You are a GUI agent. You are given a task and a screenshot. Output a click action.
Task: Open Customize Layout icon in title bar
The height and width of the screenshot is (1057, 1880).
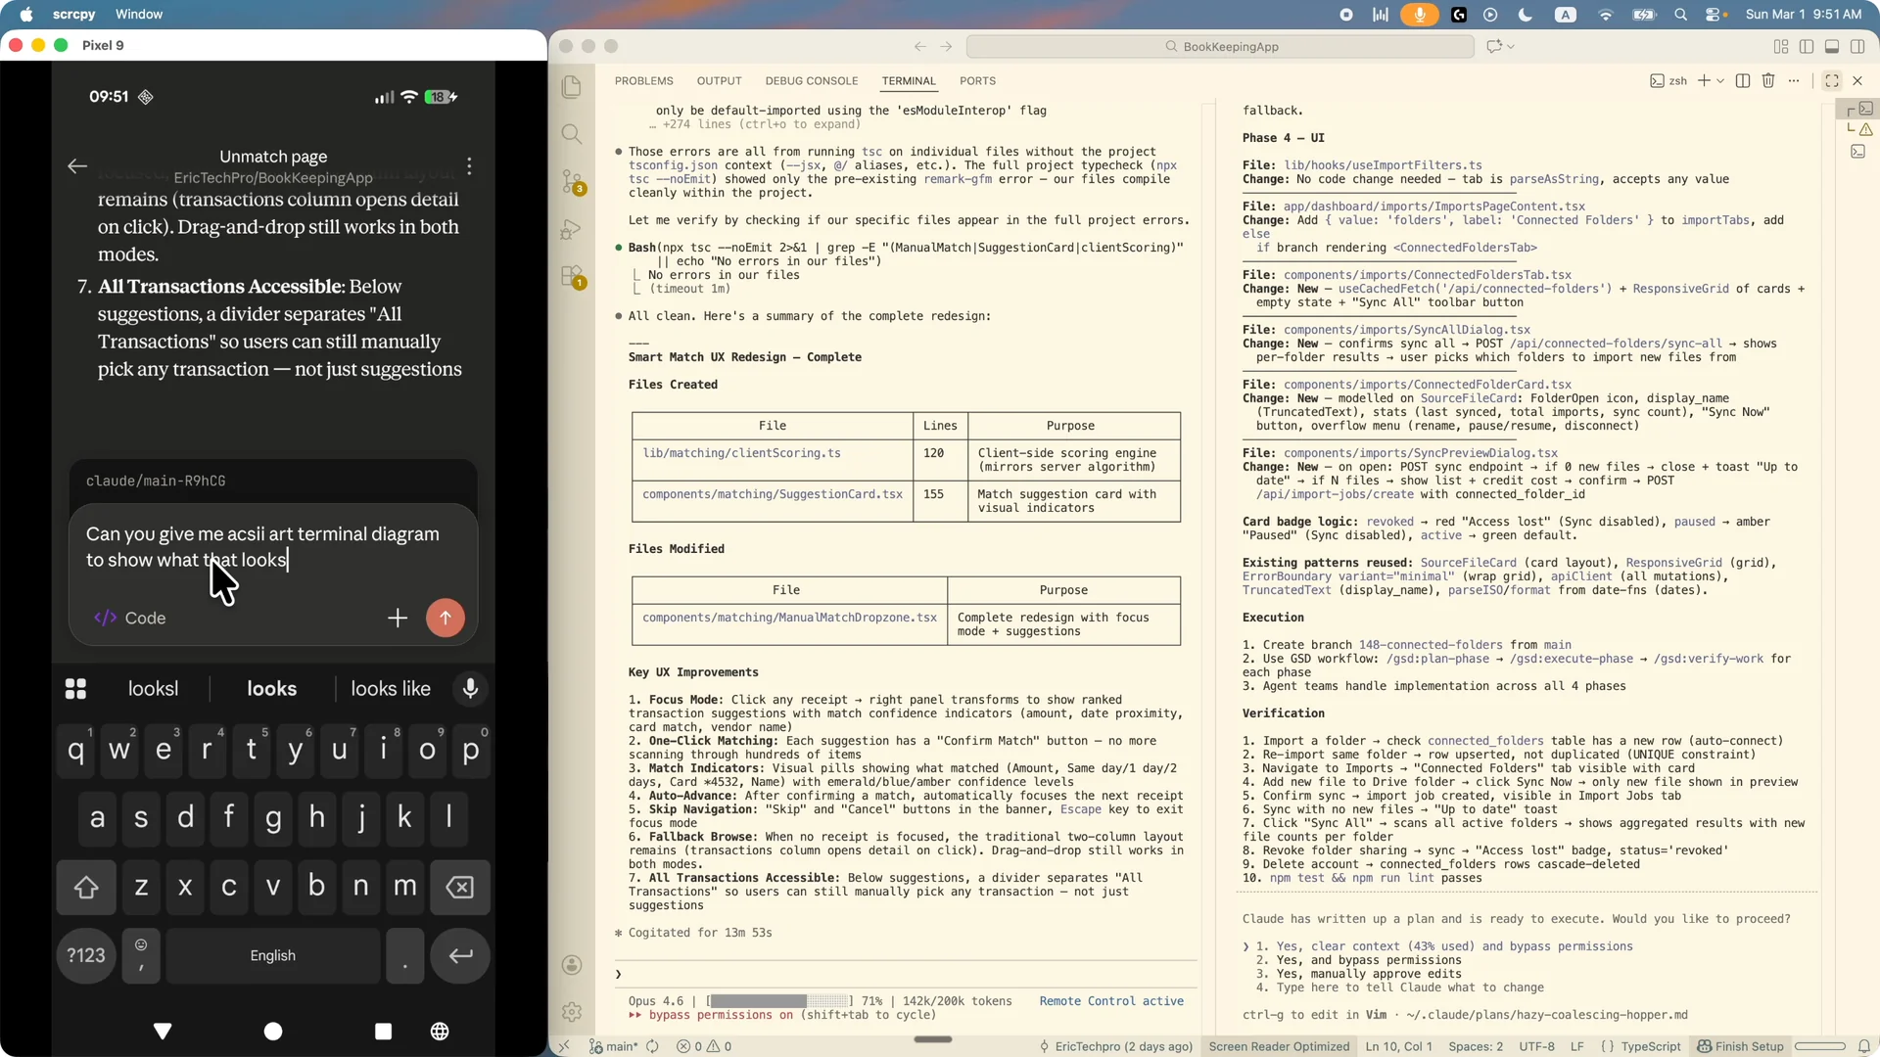pyautogui.click(x=1781, y=46)
